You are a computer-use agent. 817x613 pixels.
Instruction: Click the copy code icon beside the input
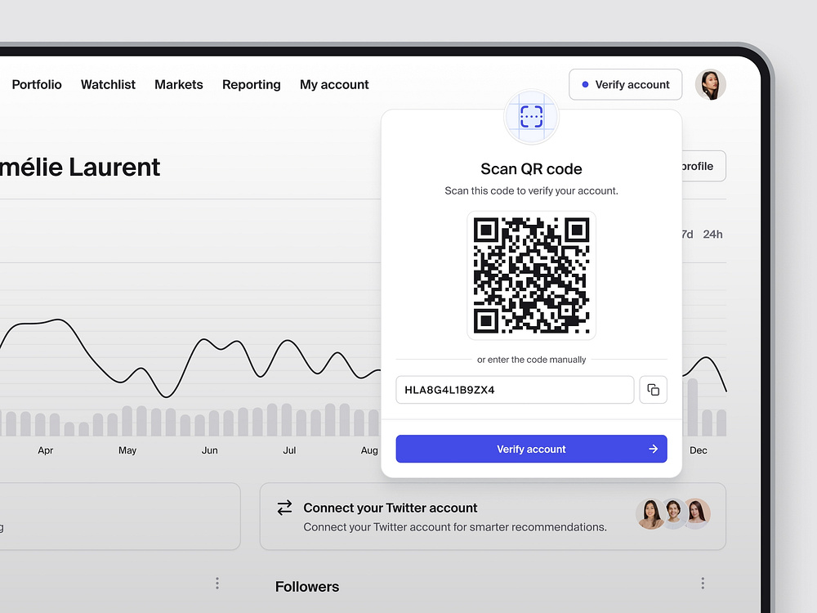point(653,390)
